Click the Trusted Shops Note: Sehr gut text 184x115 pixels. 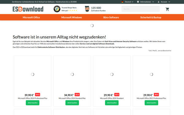pos(69,9)
